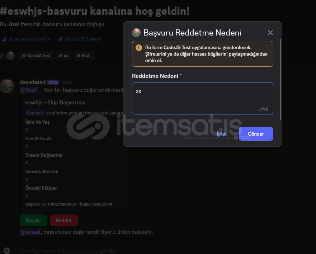Image resolution: width=316 pixels, height=254 pixels.
Task: Click the app avatar beside dialog title
Action: click(x=136, y=33)
